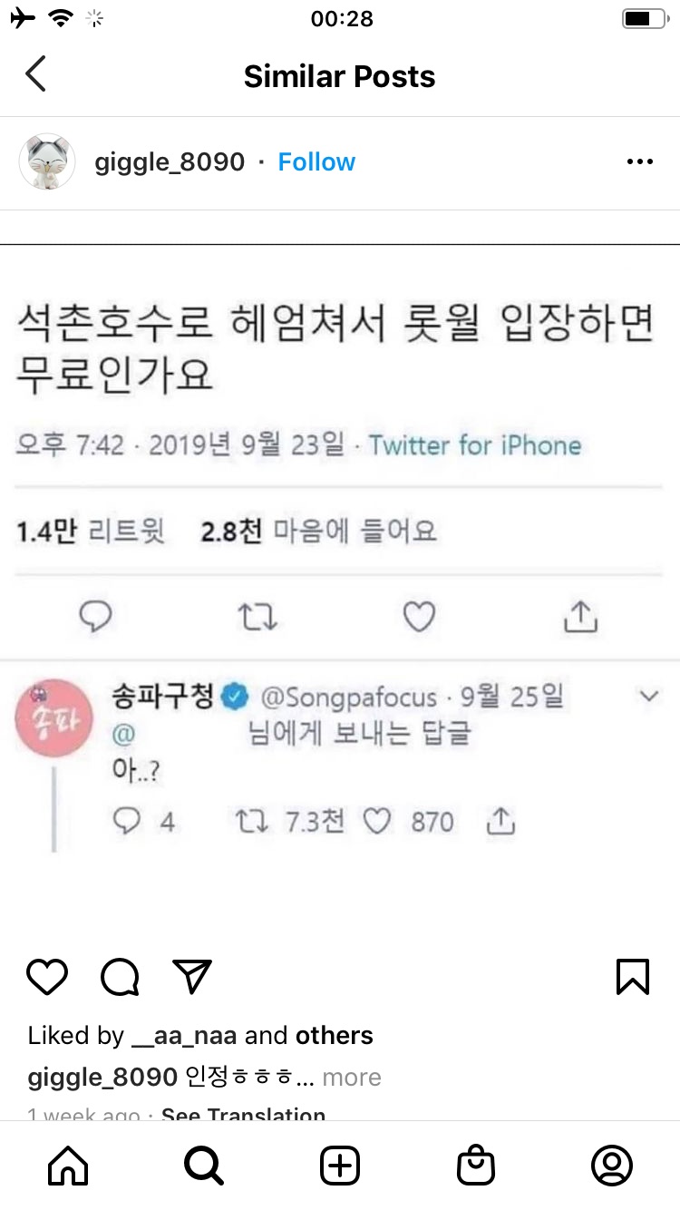Screen dimensions: 680x1210
Task: Save post with bookmark icon
Action: tap(632, 976)
